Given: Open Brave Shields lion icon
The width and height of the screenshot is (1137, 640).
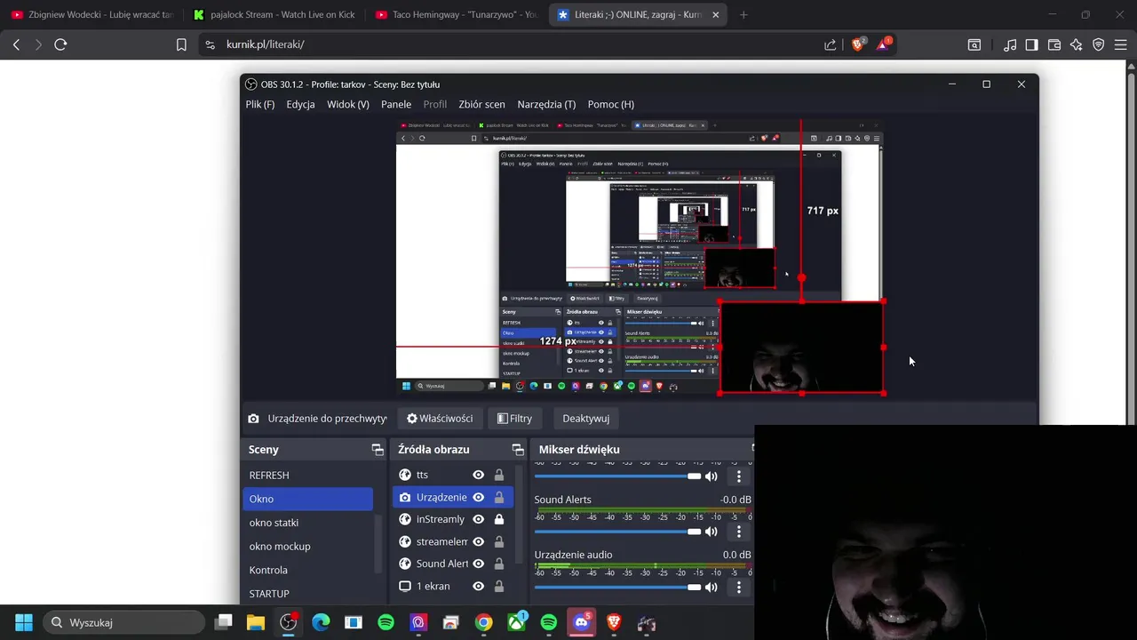Looking at the screenshot, I should tap(858, 44).
